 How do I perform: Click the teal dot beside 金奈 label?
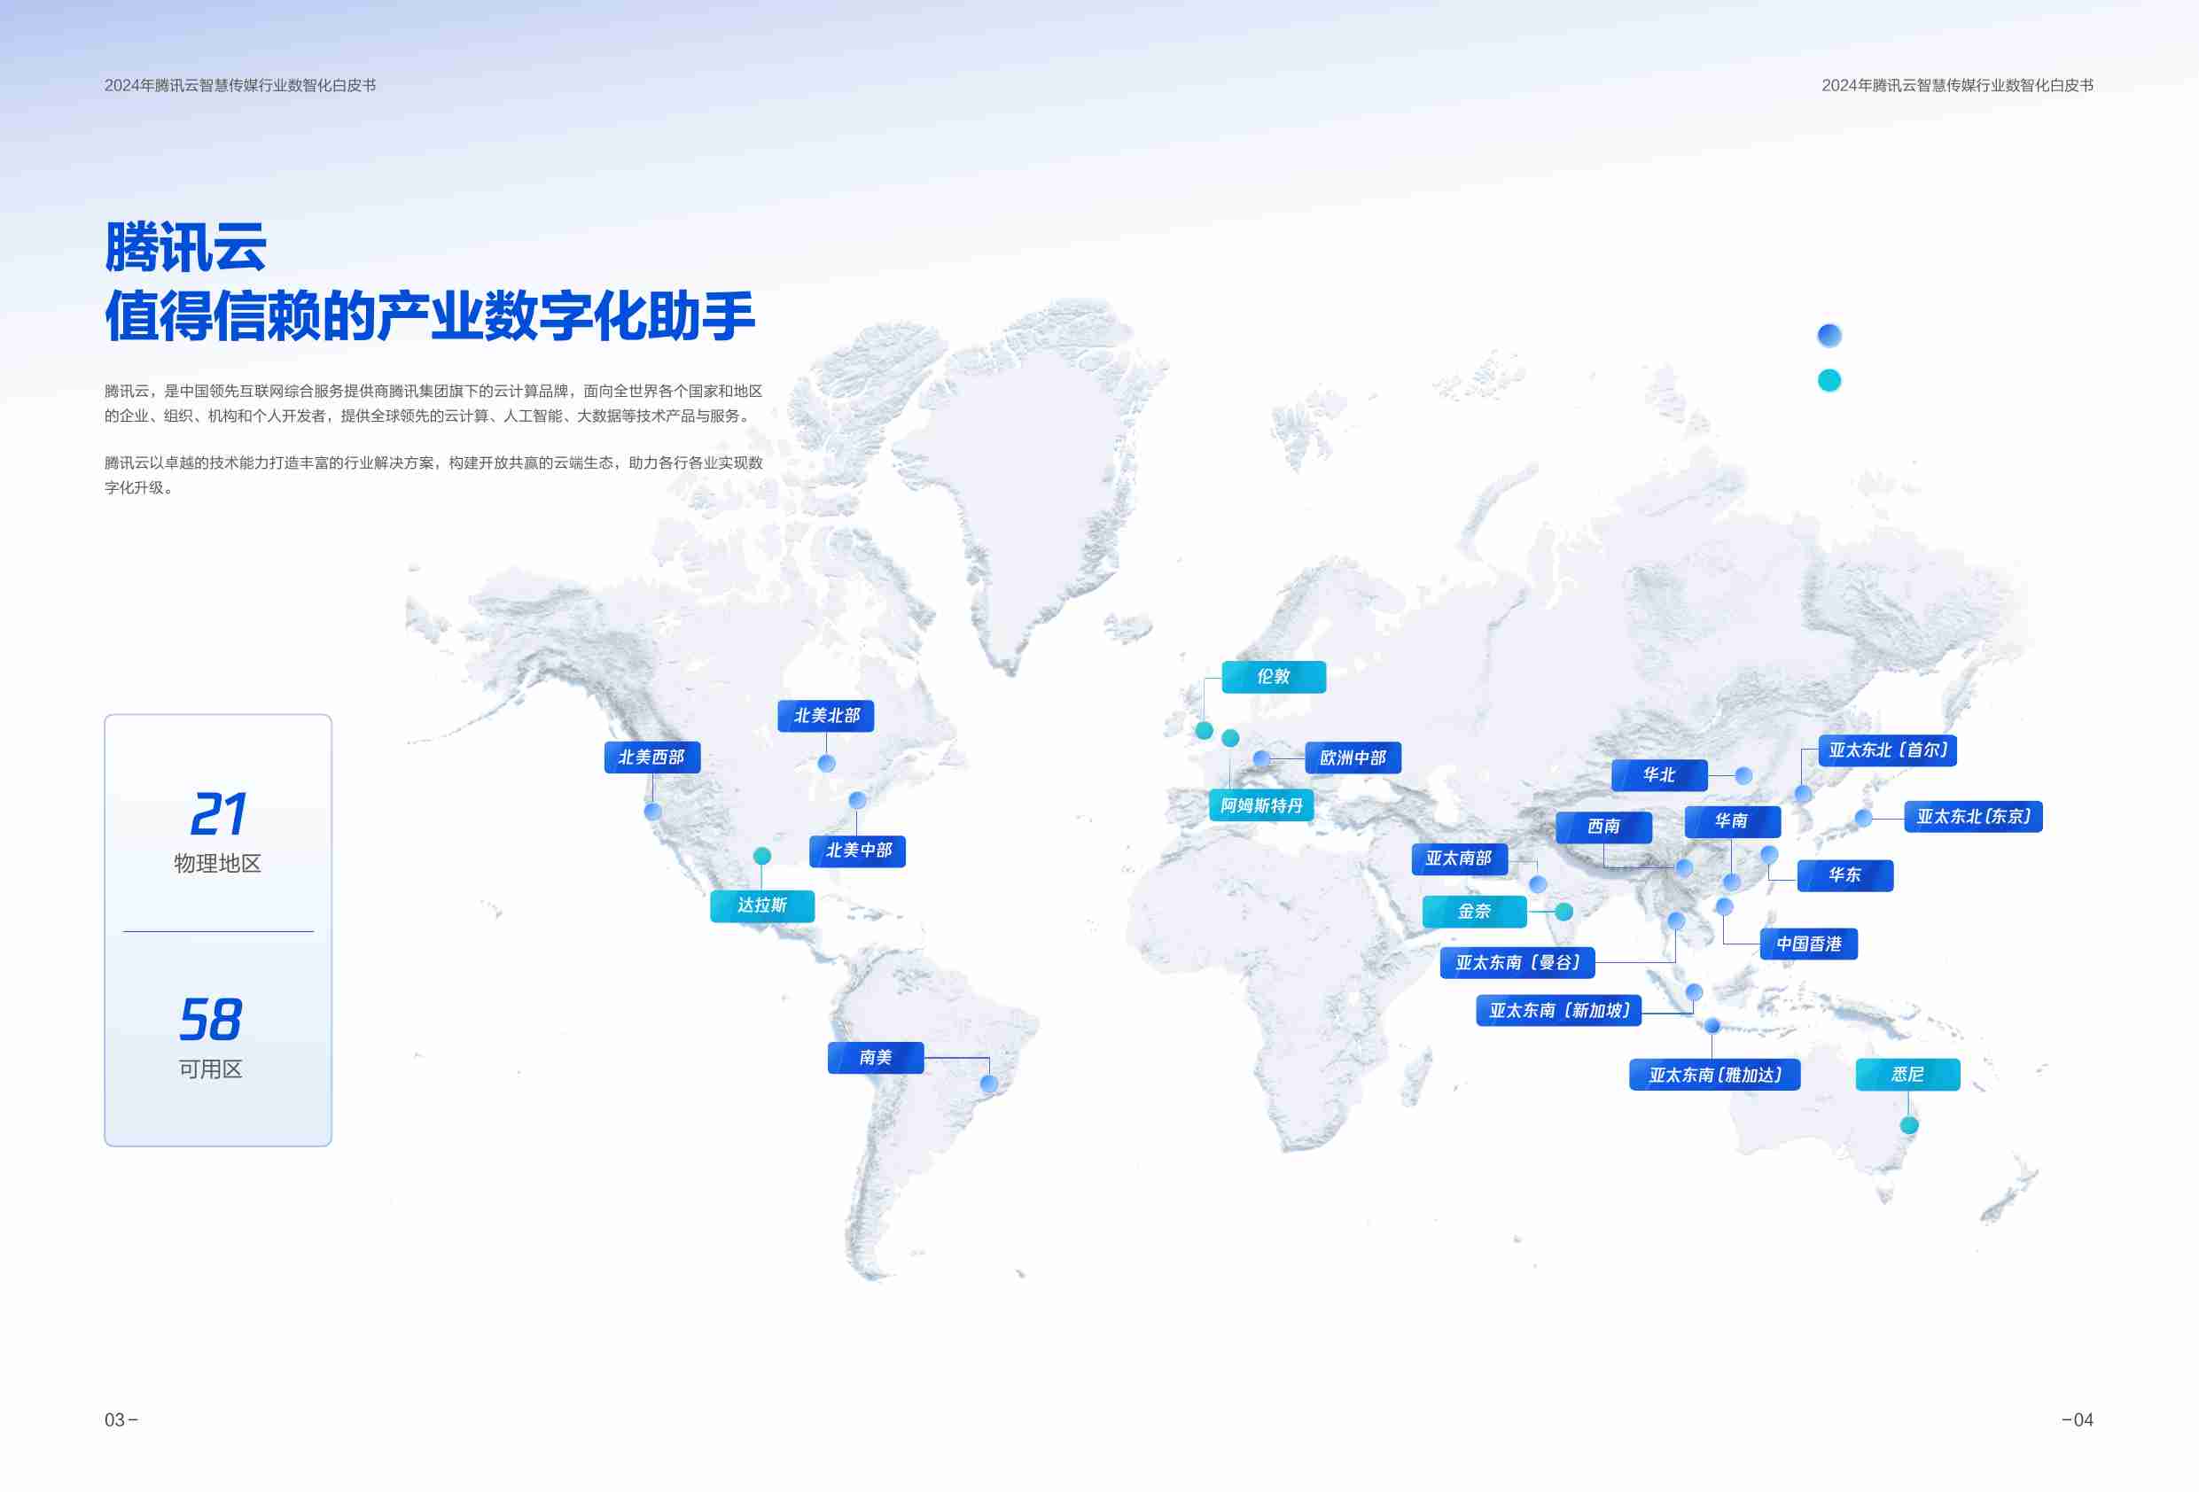tap(1564, 911)
